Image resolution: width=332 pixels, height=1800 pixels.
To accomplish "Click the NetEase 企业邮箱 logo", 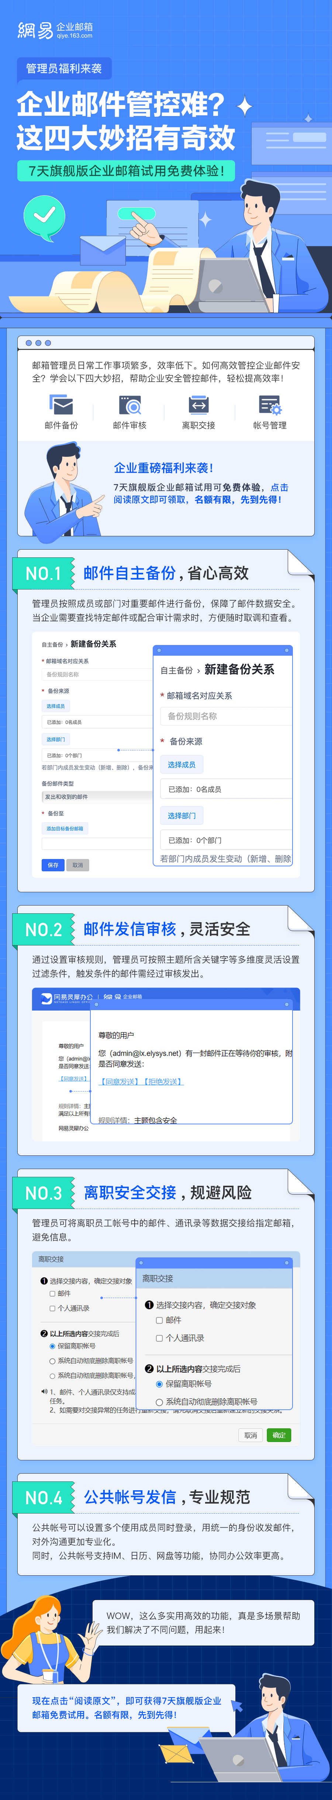I will click(x=55, y=30).
